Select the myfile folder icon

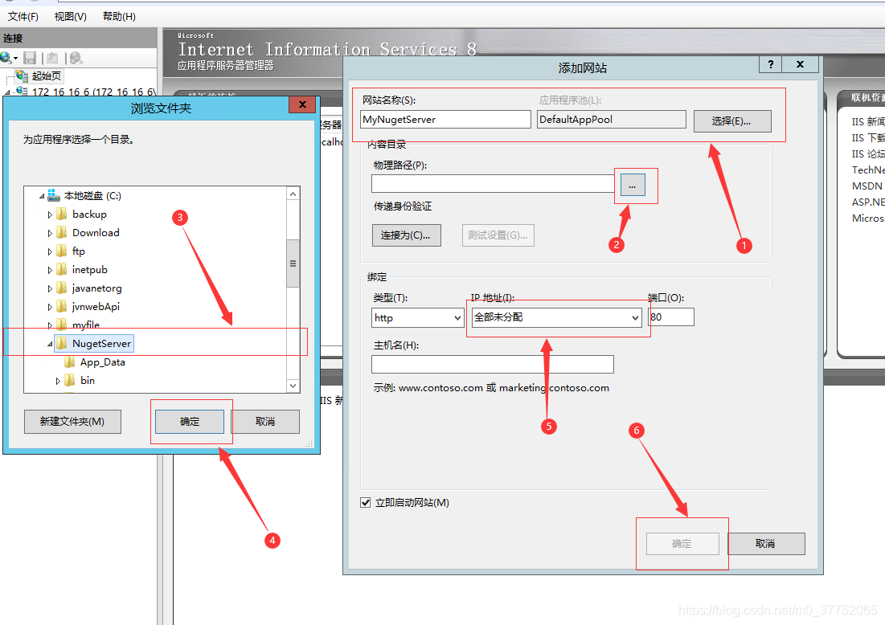click(62, 324)
